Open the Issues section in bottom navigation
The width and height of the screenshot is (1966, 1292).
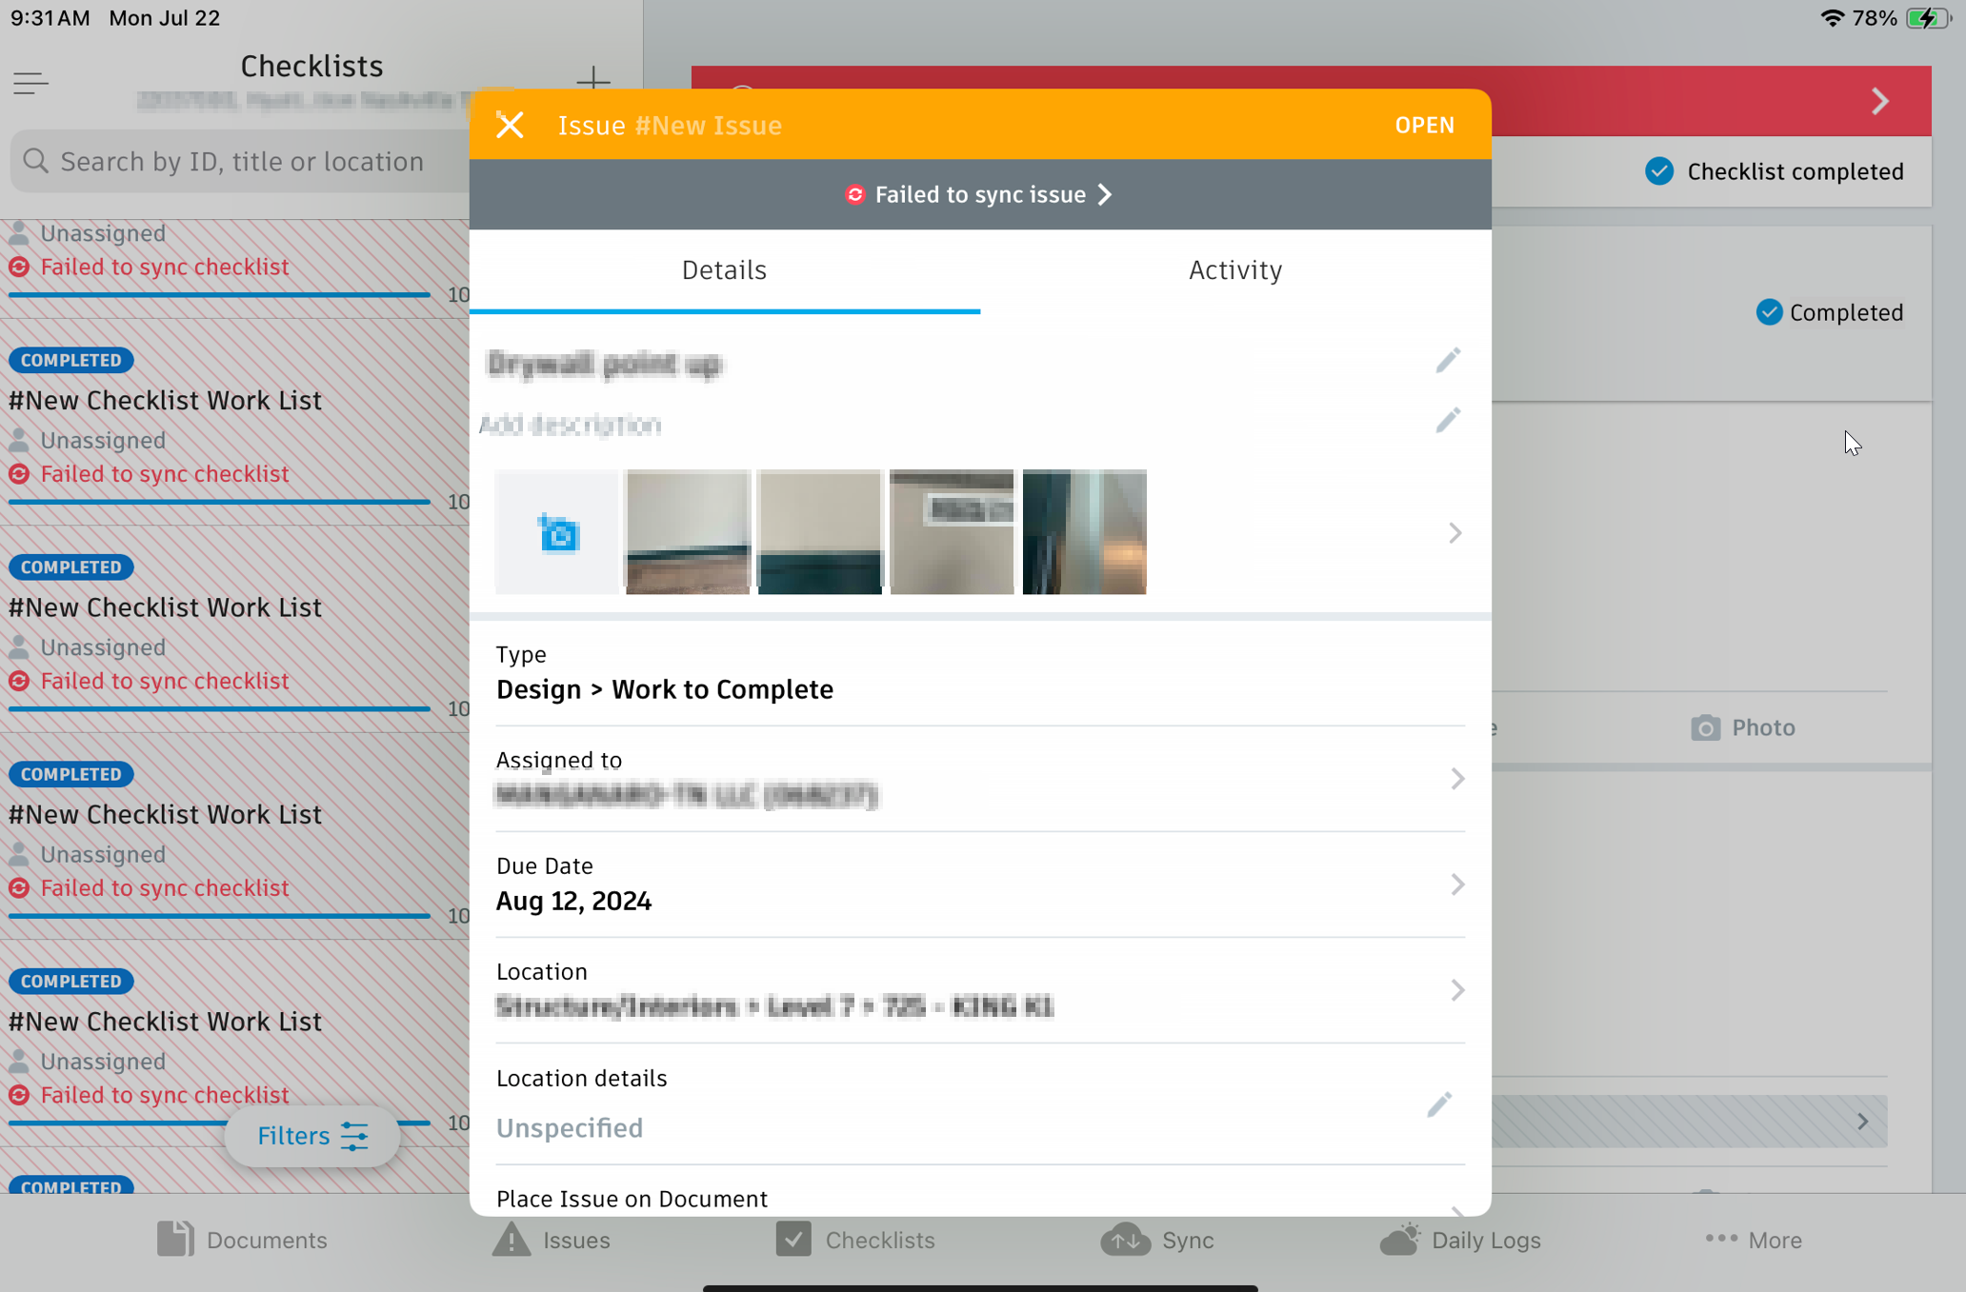click(x=551, y=1240)
